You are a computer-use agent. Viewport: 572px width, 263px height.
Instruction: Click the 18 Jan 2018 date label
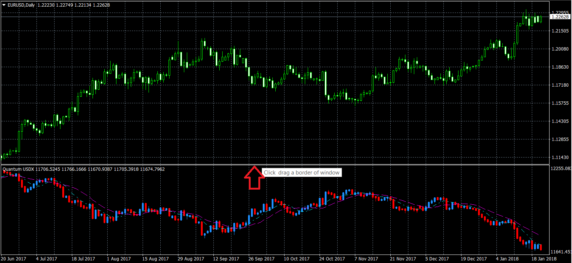pyautogui.click(x=544, y=259)
